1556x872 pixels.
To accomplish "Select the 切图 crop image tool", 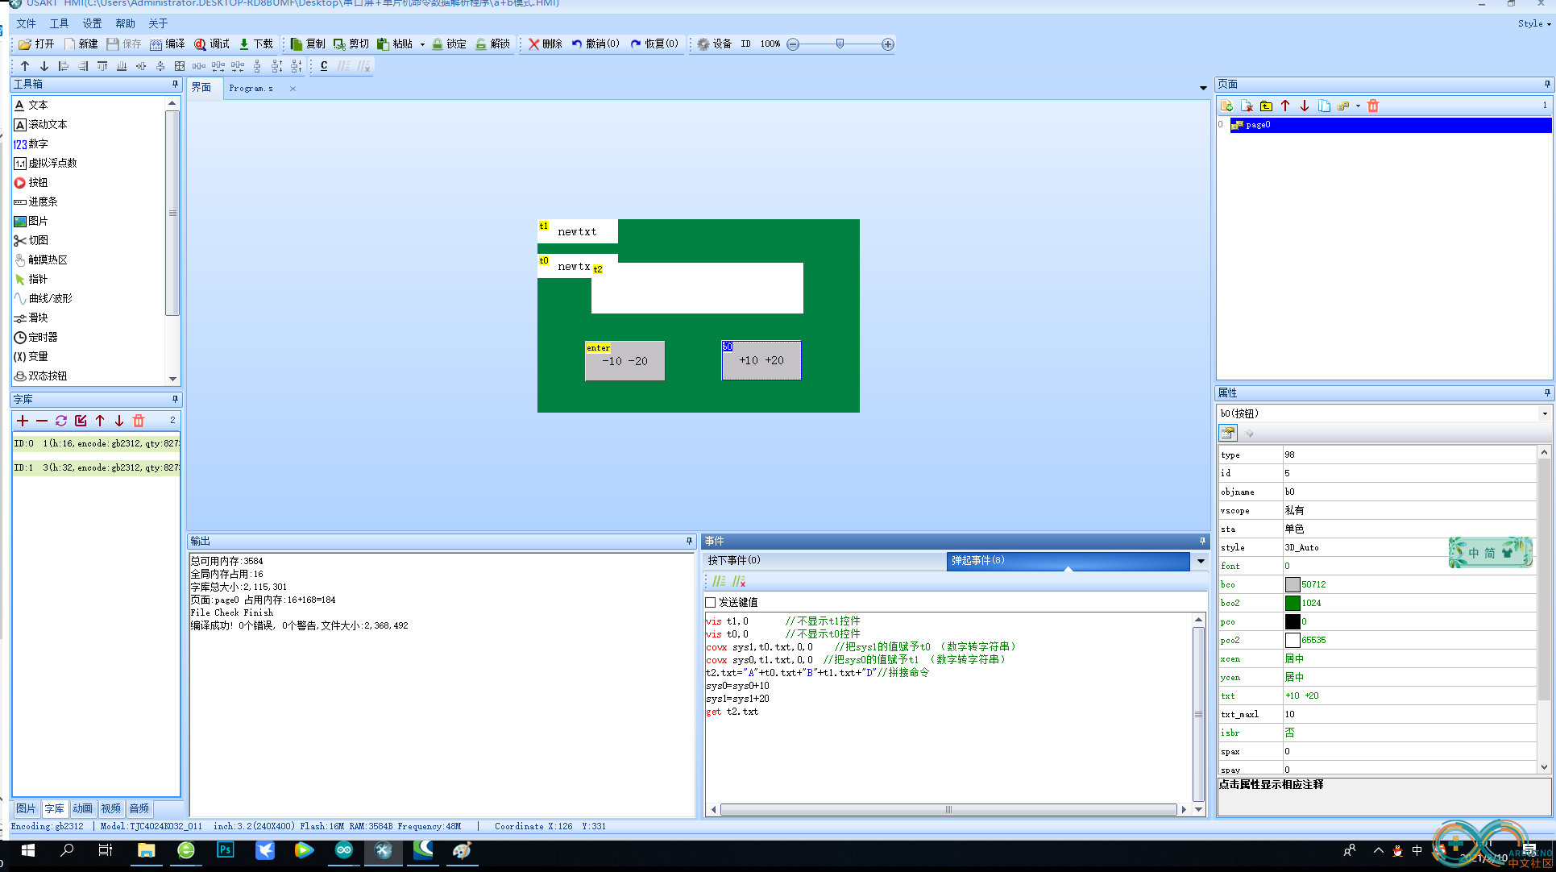I will coord(31,240).
